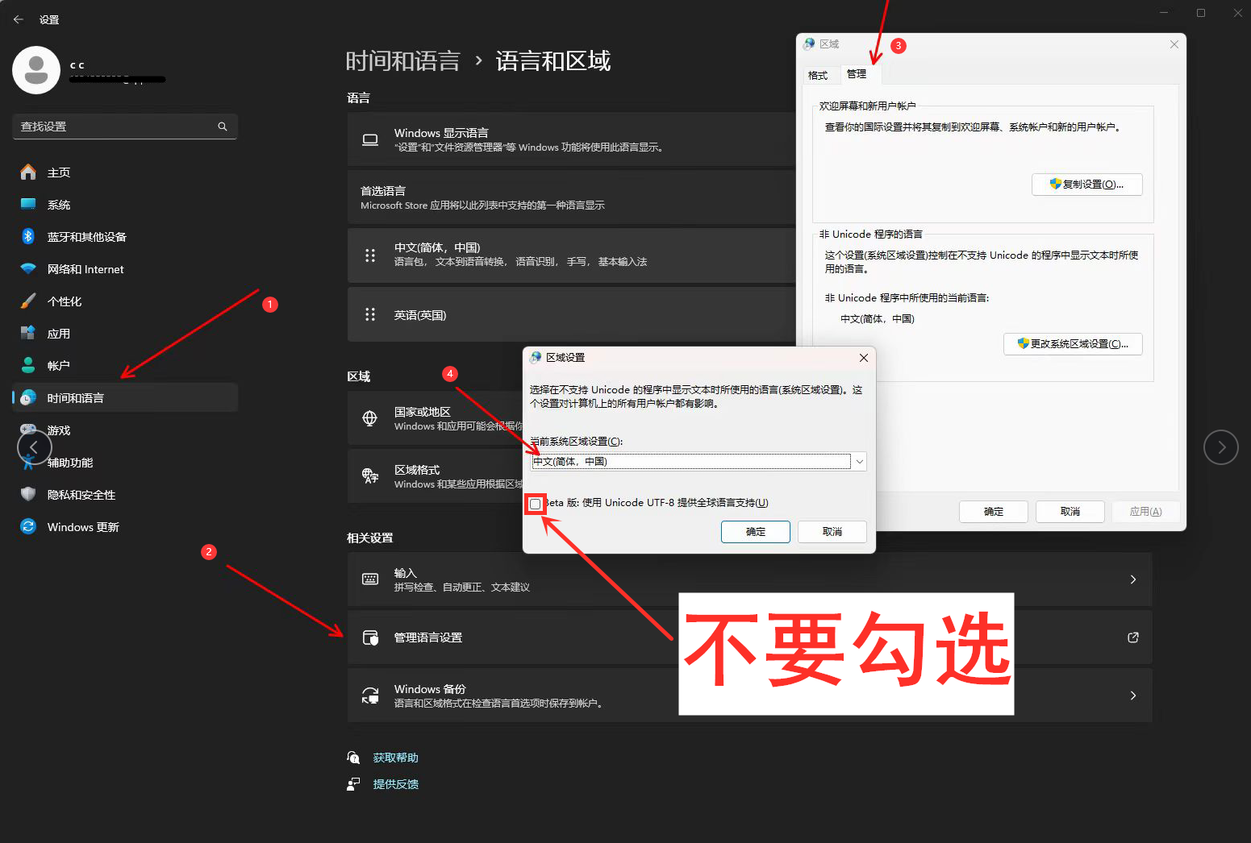Click 更改系统区域设置(C)... button

point(1073,343)
